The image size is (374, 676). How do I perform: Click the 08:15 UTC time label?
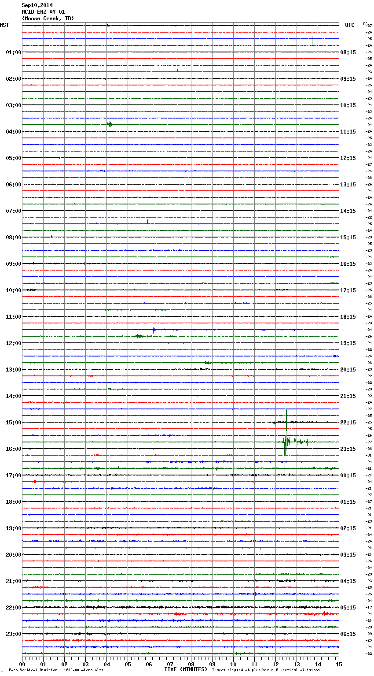348,52
